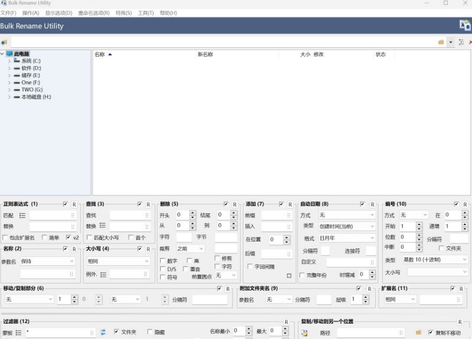Toggle the 匹配大小写 checkbox in 查找

point(89,238)
